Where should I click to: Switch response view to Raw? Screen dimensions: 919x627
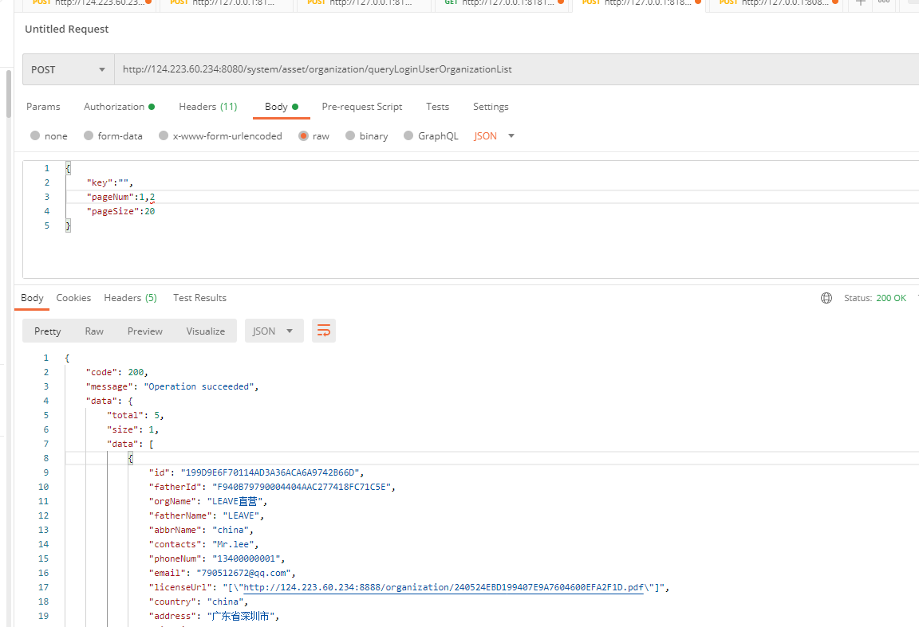click(94, 331)
